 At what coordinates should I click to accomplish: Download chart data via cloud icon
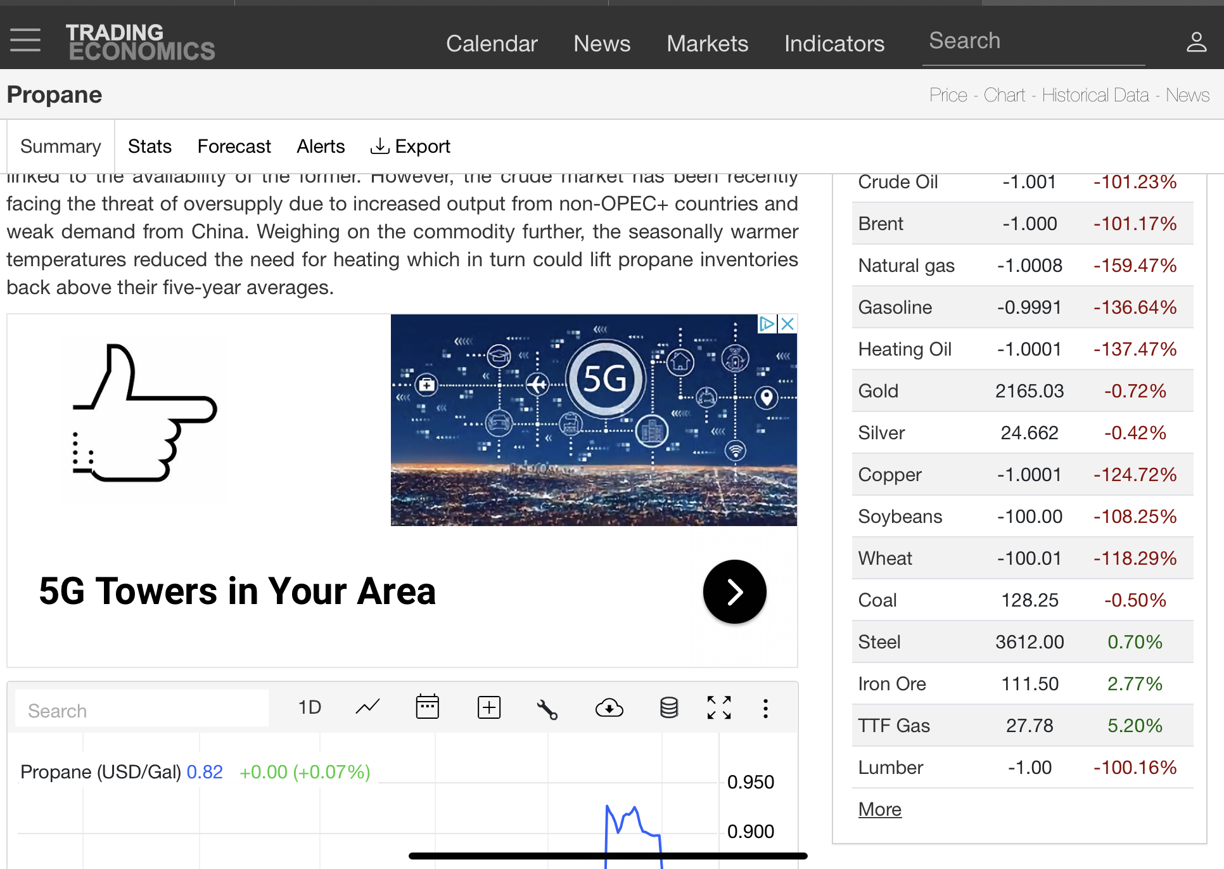pyautogui.click(x=609, y=707)
